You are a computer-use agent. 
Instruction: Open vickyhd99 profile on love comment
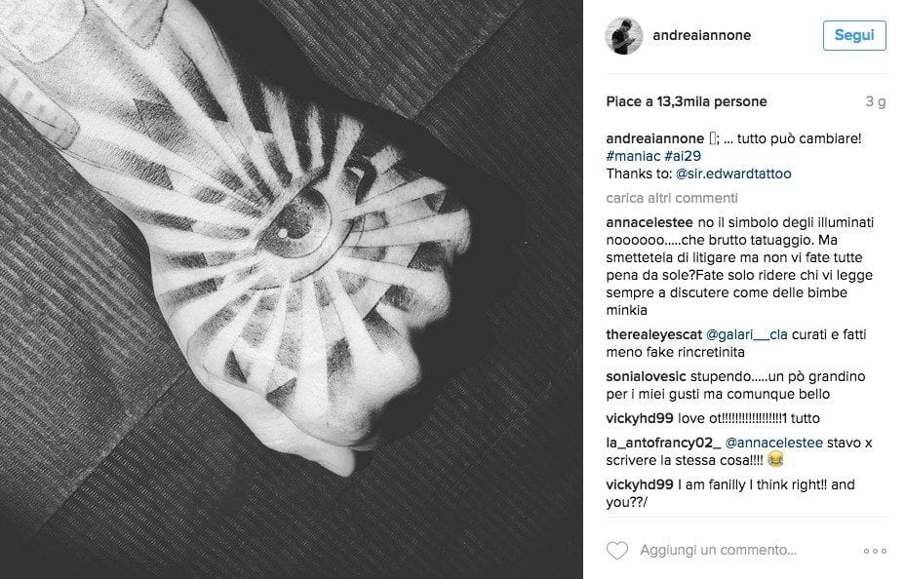click(x=640, y=418)
